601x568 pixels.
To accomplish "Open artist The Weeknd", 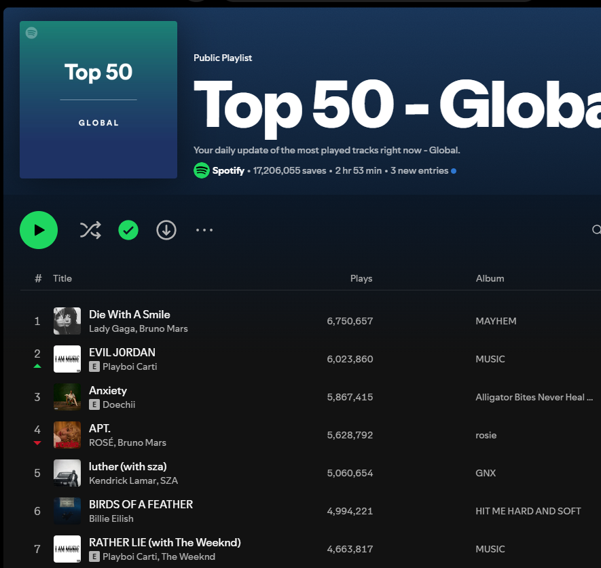I will 188,556.
